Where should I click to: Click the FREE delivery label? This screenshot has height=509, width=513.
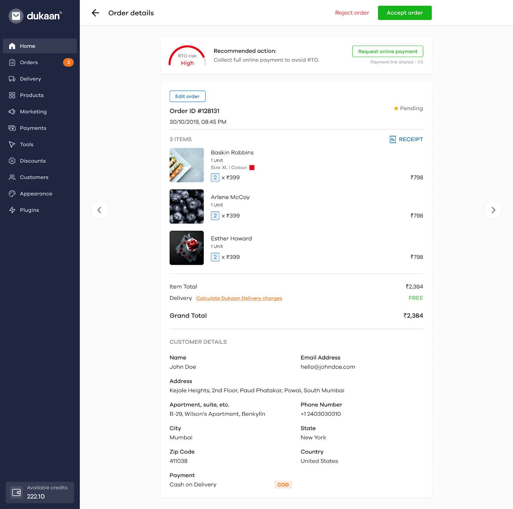point(416,298)
